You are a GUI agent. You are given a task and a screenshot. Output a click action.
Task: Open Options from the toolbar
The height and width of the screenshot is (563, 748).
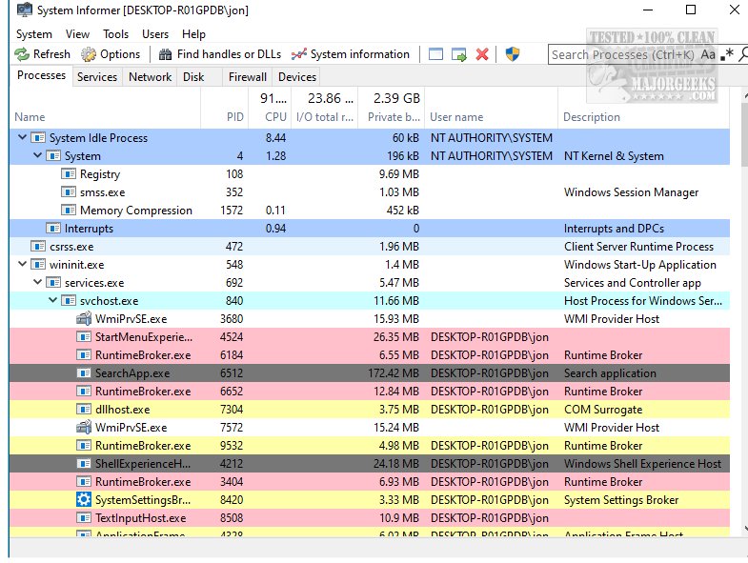click(111, 54)
